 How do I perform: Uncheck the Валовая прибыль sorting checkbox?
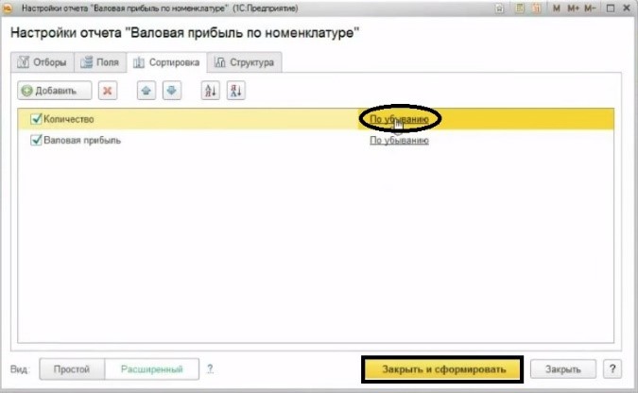click(x=36, y=140)
